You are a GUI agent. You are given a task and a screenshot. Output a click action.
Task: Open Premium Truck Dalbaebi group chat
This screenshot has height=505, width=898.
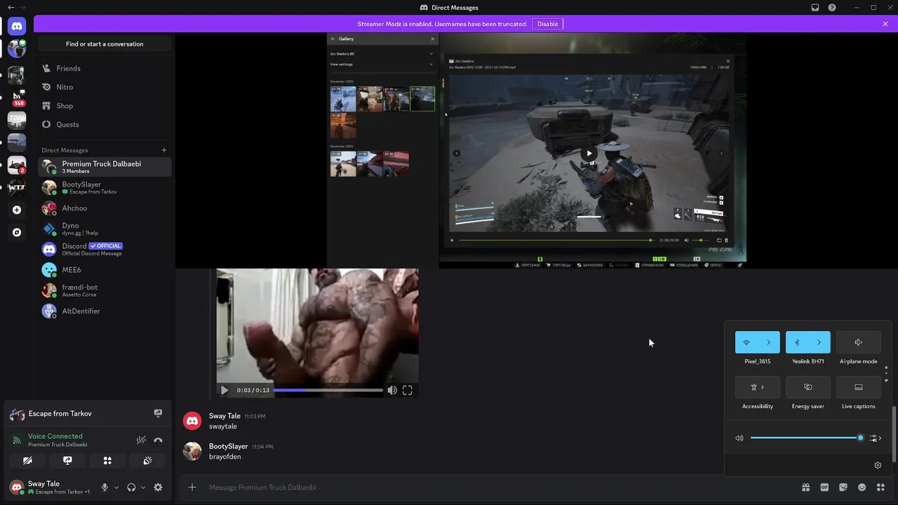(x=105, y=167)
